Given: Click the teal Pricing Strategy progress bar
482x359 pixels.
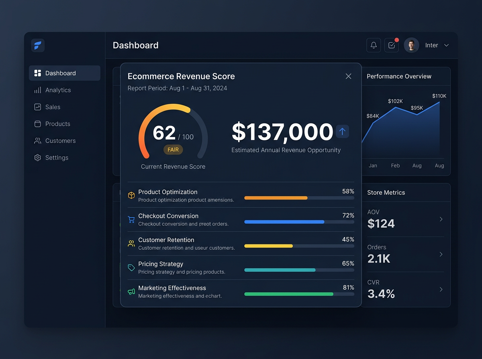Looking at the screenshot, I should (299, 270).
